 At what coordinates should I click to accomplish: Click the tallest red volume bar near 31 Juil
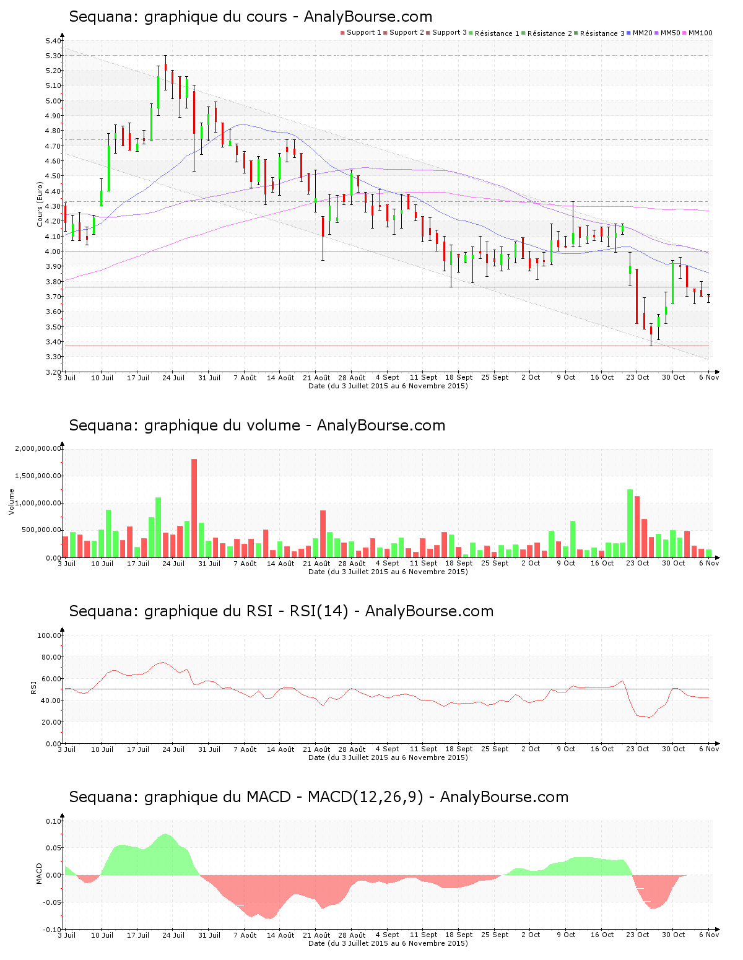pos(194,508)
